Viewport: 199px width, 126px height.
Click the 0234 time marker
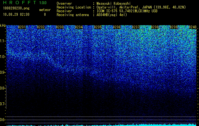tap(79, 27)
